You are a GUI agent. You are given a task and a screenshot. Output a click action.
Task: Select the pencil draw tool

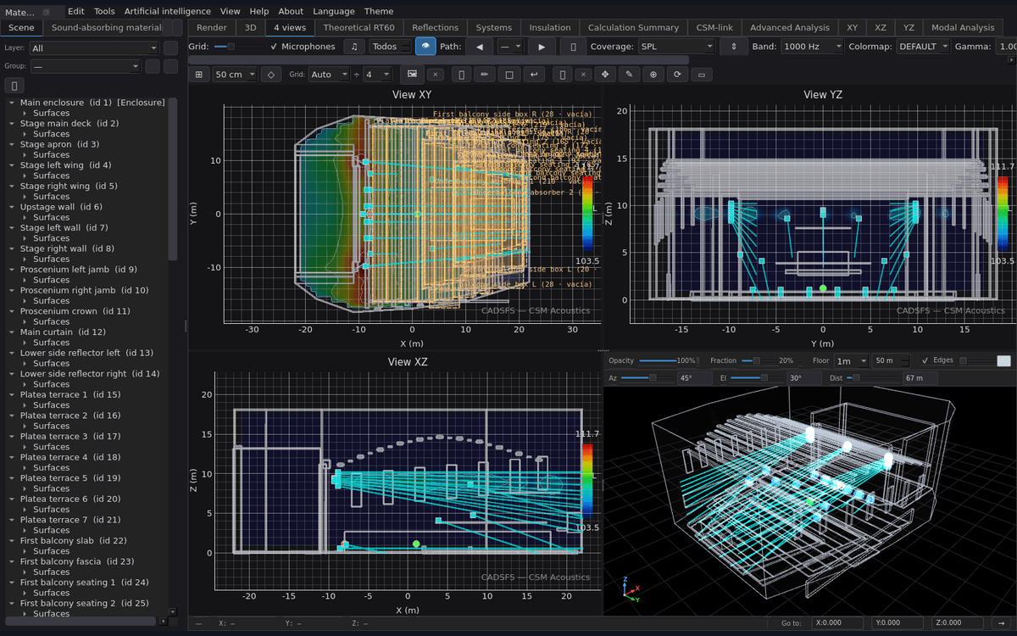tap(485, 75)
